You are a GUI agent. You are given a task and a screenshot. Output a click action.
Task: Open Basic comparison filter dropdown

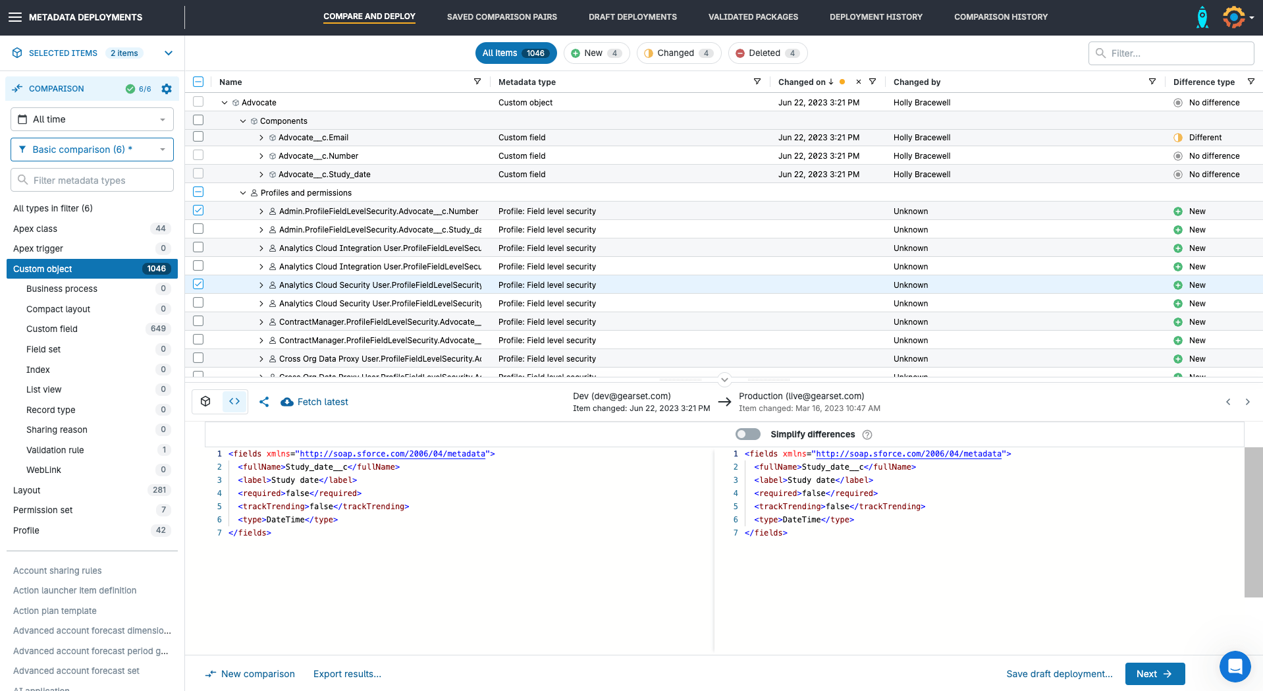[92, 150]
